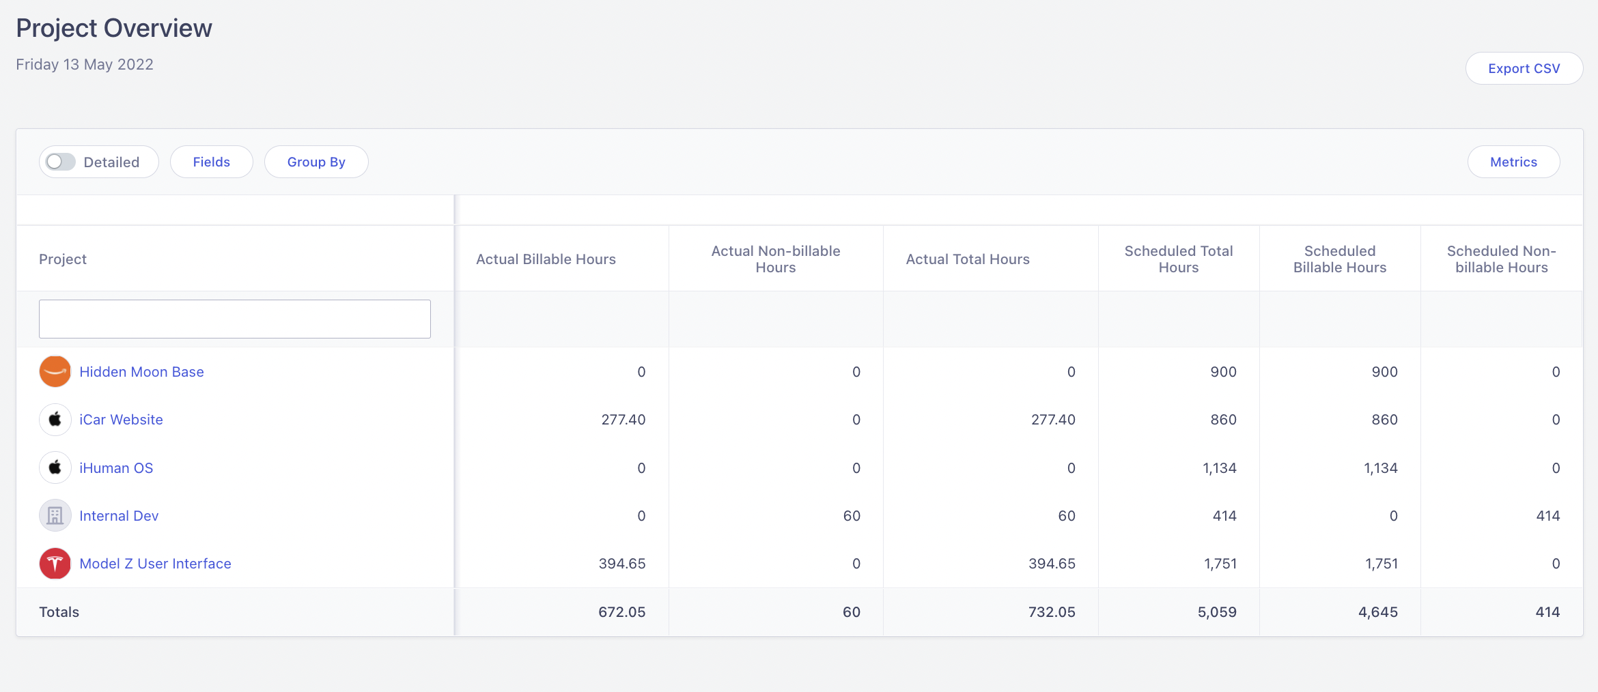Select Model Z's 394.65 actual total hours
The image size is (1598, 692).
[x=1052, y=564]
